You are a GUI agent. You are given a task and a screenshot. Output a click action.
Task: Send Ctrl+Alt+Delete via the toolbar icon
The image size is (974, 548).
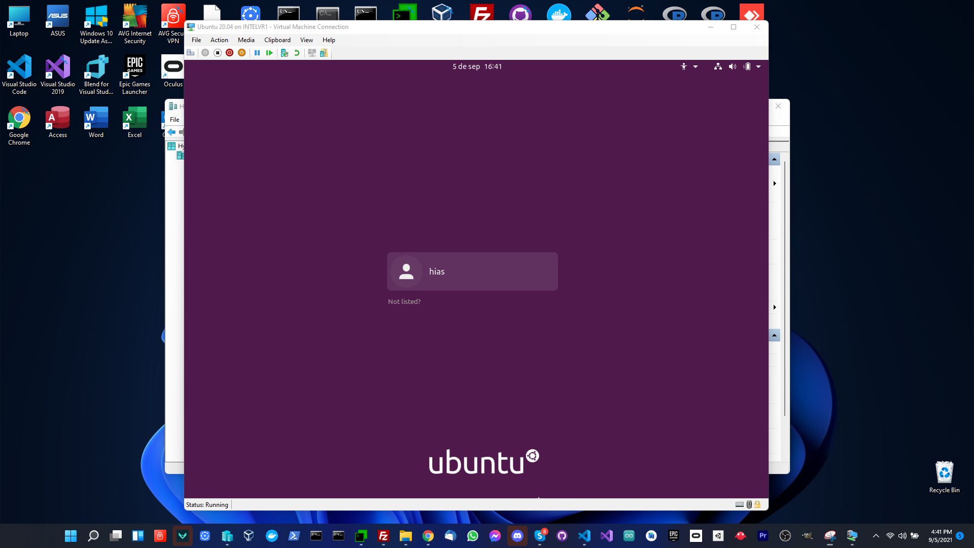[191, 53]
